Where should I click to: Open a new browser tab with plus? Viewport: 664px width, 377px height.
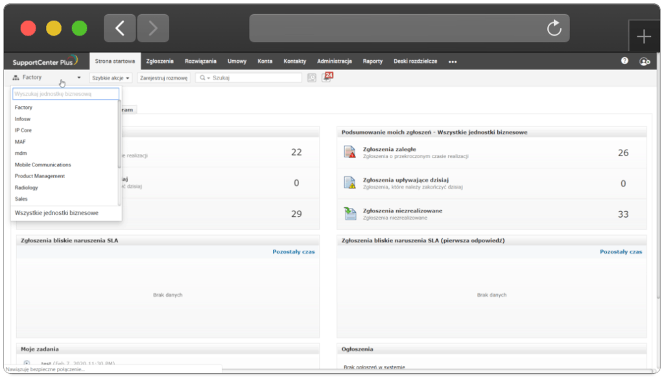pyautogui.click(x=644, y=36)
